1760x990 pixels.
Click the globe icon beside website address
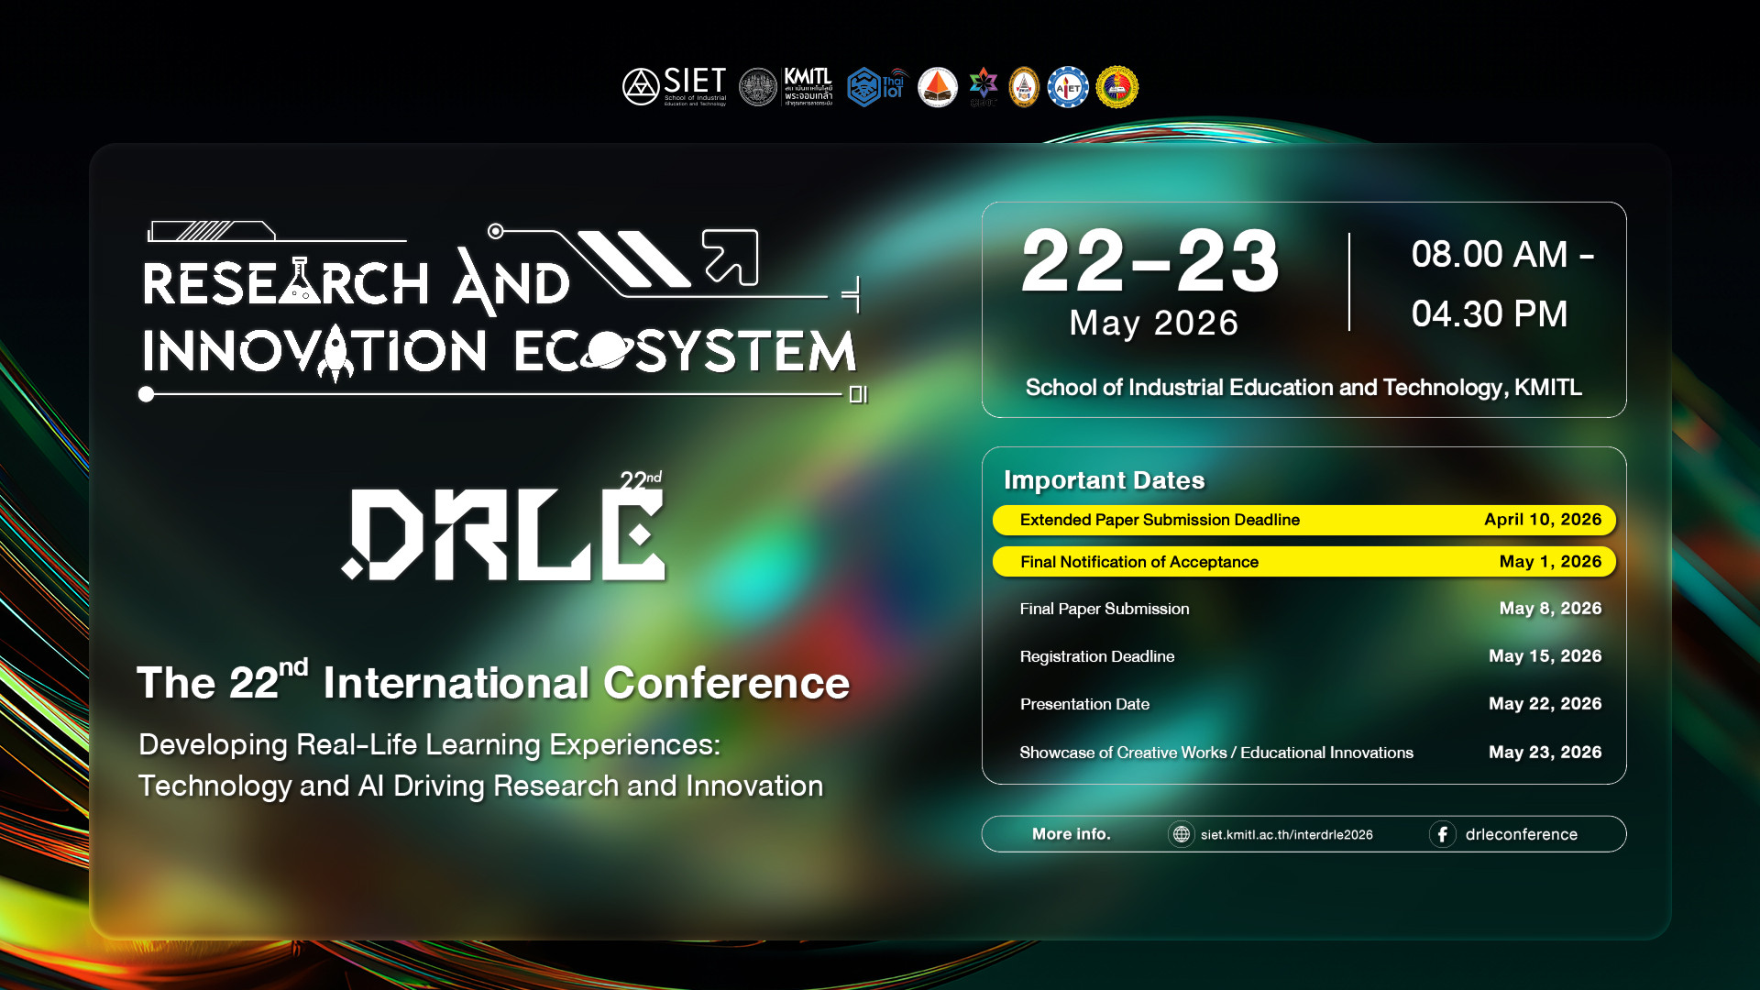(1181, 834)
